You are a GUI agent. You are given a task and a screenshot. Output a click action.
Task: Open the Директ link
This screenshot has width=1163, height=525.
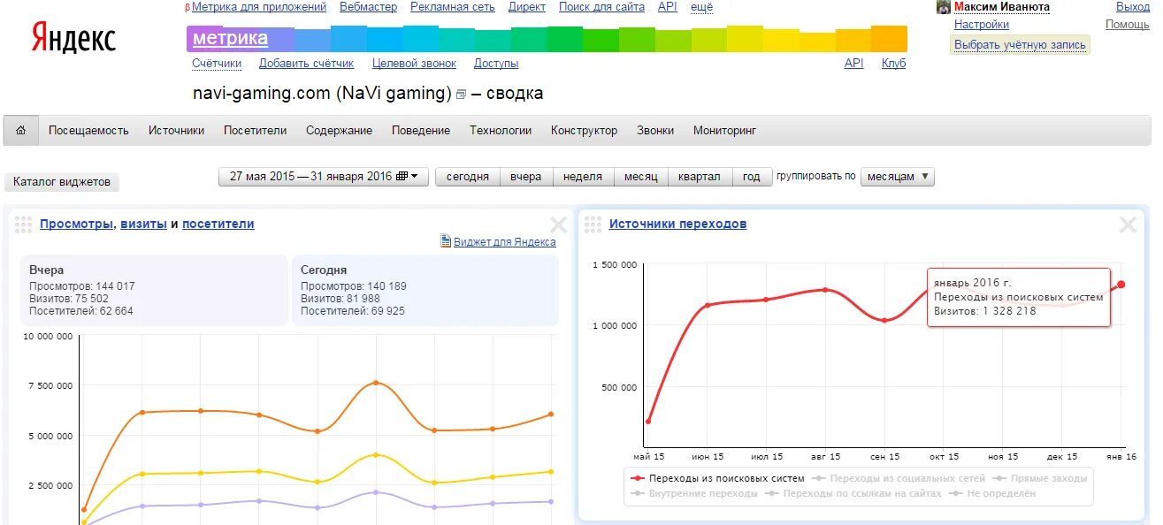click(527, 6)
